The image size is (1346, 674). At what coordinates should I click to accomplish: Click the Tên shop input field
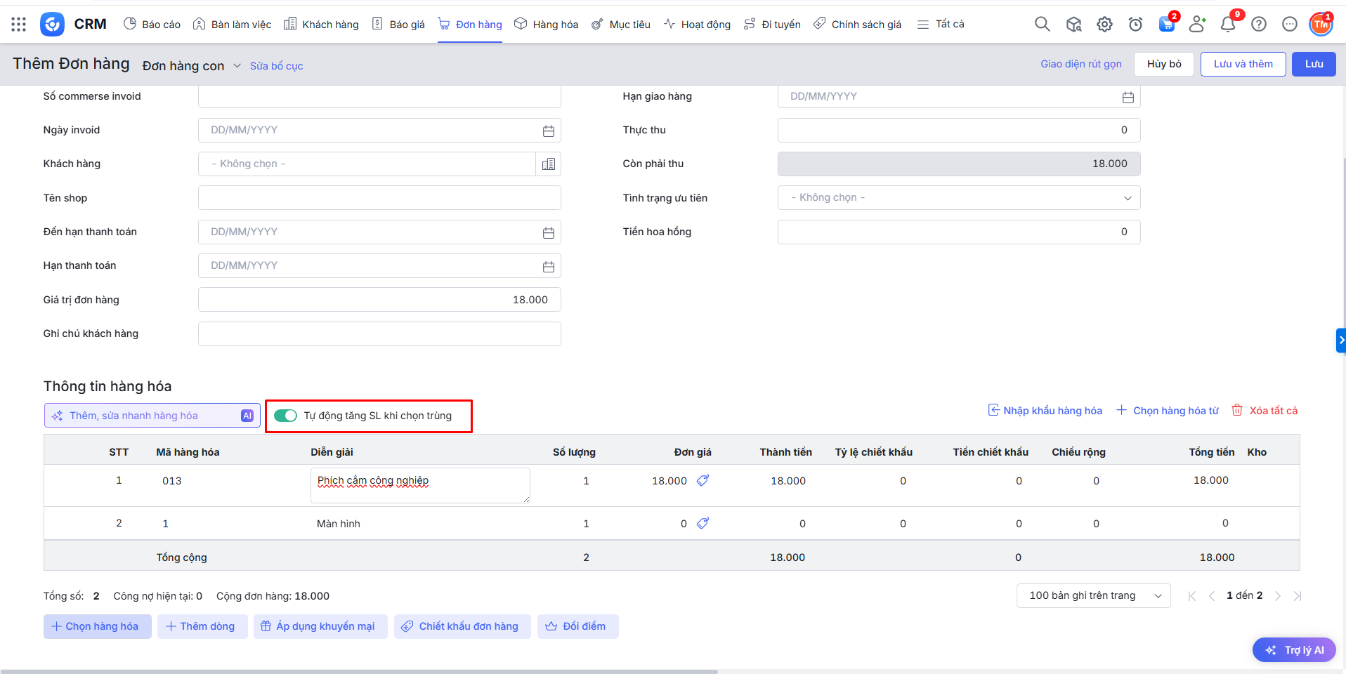(x=379, y=198)
